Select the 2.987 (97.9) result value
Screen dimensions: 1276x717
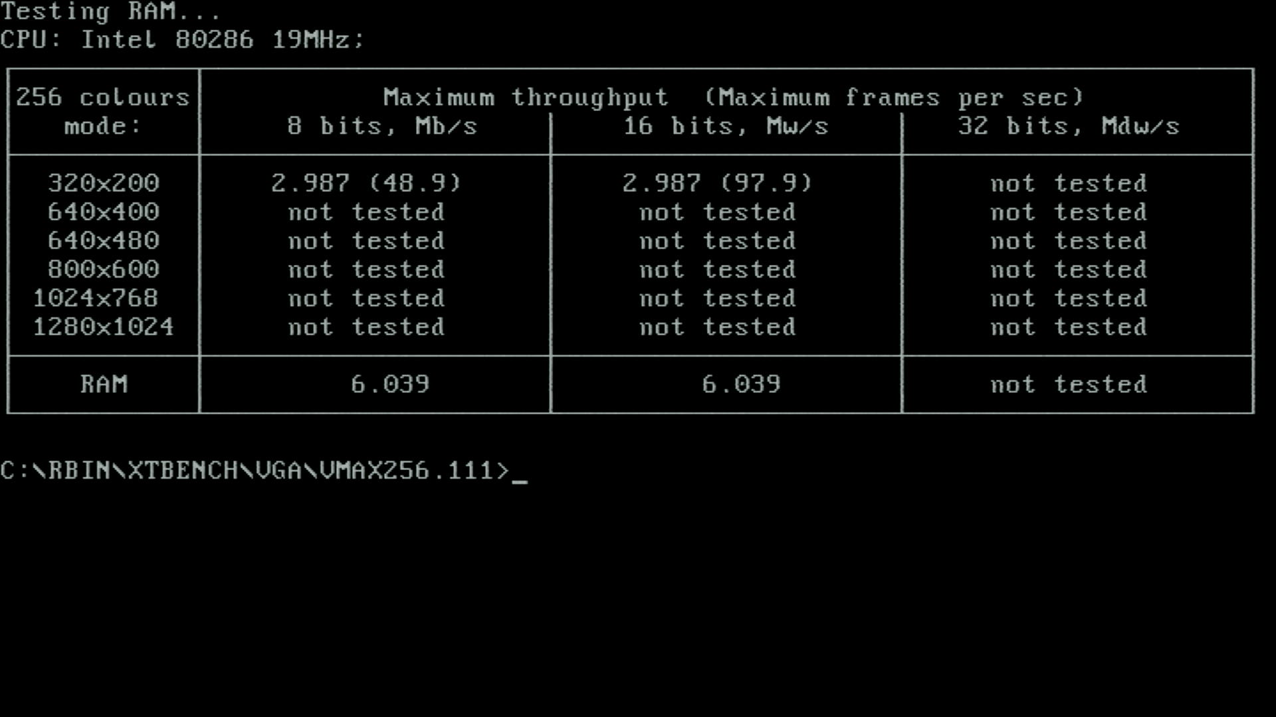coord(718,183)
